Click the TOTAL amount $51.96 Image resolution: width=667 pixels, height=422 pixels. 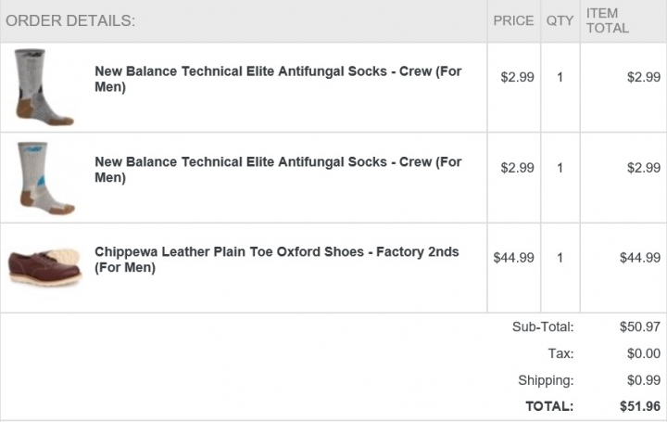640,406
